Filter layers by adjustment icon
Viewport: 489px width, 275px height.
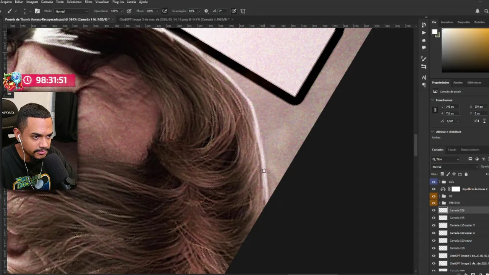[477, 159]
